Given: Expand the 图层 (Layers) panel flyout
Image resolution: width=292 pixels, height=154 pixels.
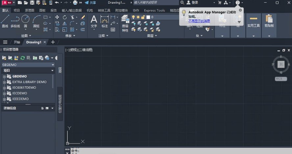Looking at the screenshot, I should (x=152, y=36).
